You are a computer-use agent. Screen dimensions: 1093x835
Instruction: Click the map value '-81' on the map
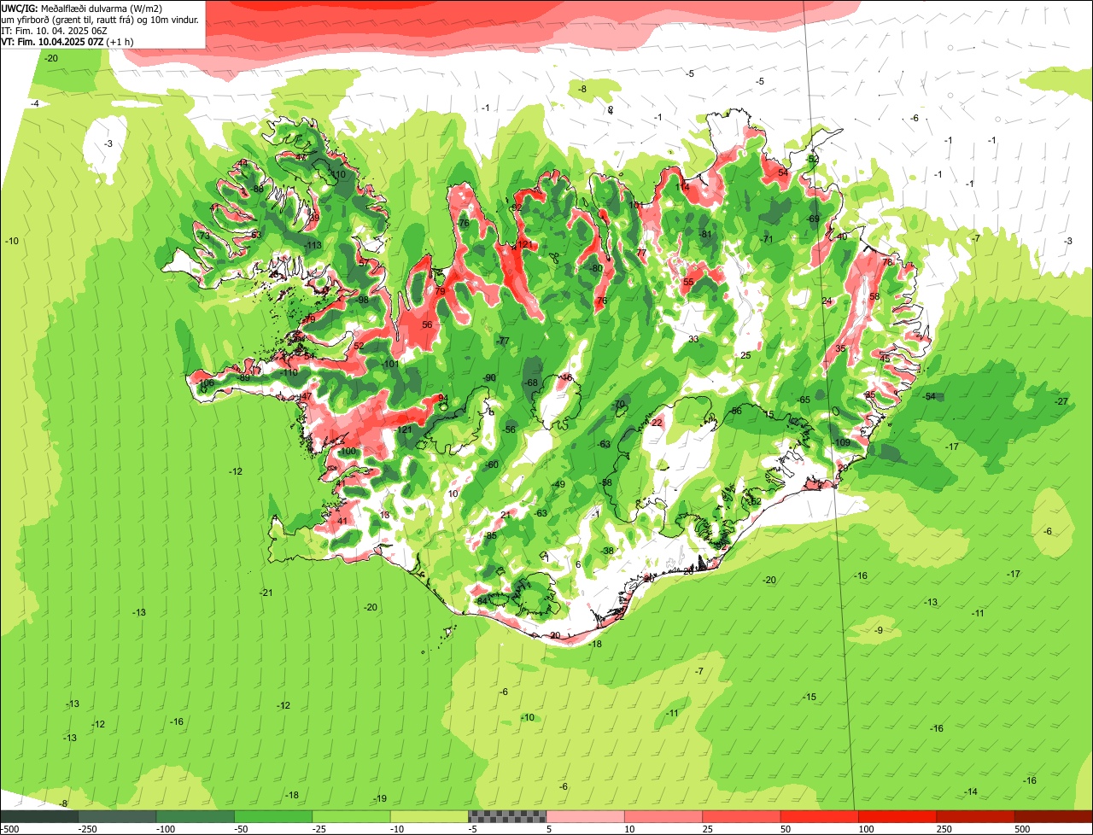[705, 234]
